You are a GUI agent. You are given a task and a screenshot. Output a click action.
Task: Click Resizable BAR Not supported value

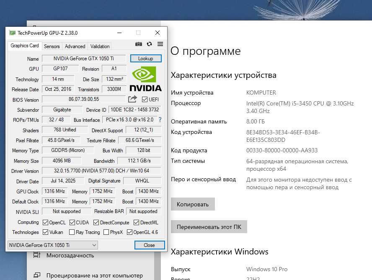(143, 211)
